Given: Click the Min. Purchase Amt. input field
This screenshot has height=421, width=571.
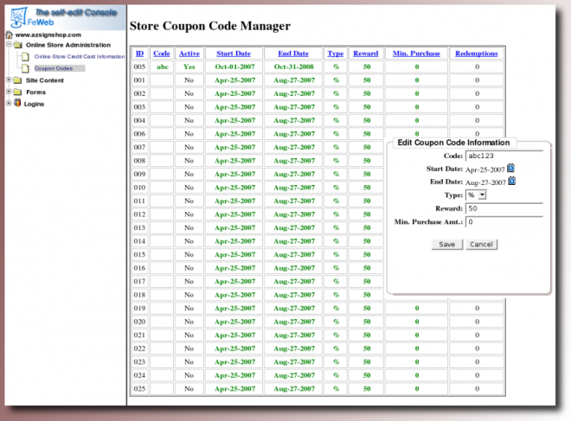Looking at the screenshot, I should [504, 222].
